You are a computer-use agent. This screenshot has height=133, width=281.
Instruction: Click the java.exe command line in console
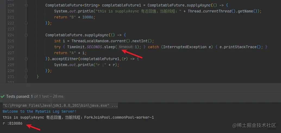click(60, 105)
